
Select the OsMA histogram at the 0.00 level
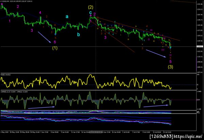[x=86, y=100]
